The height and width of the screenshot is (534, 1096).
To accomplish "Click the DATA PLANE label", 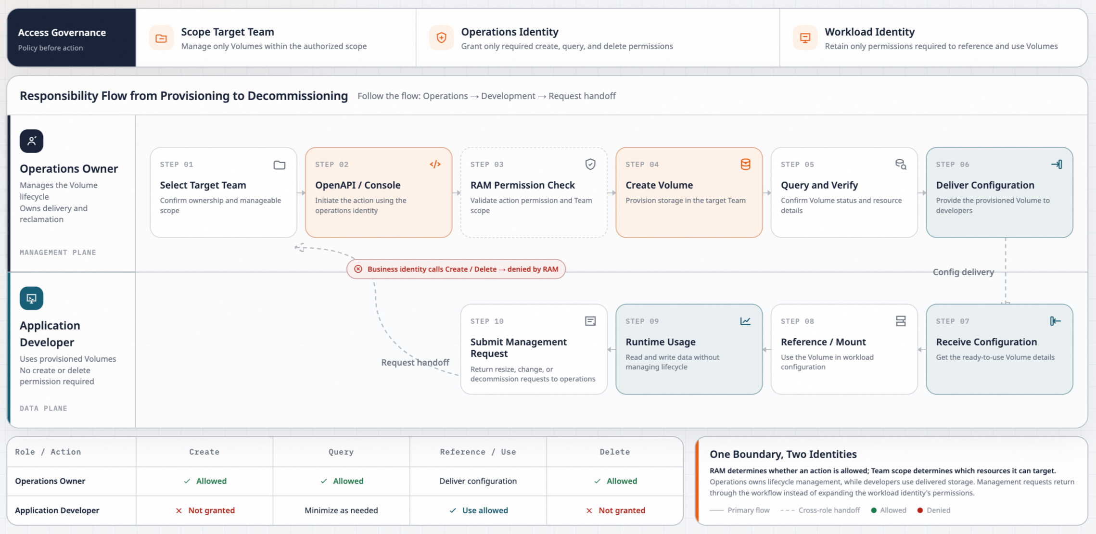I will tap(43, 408).
